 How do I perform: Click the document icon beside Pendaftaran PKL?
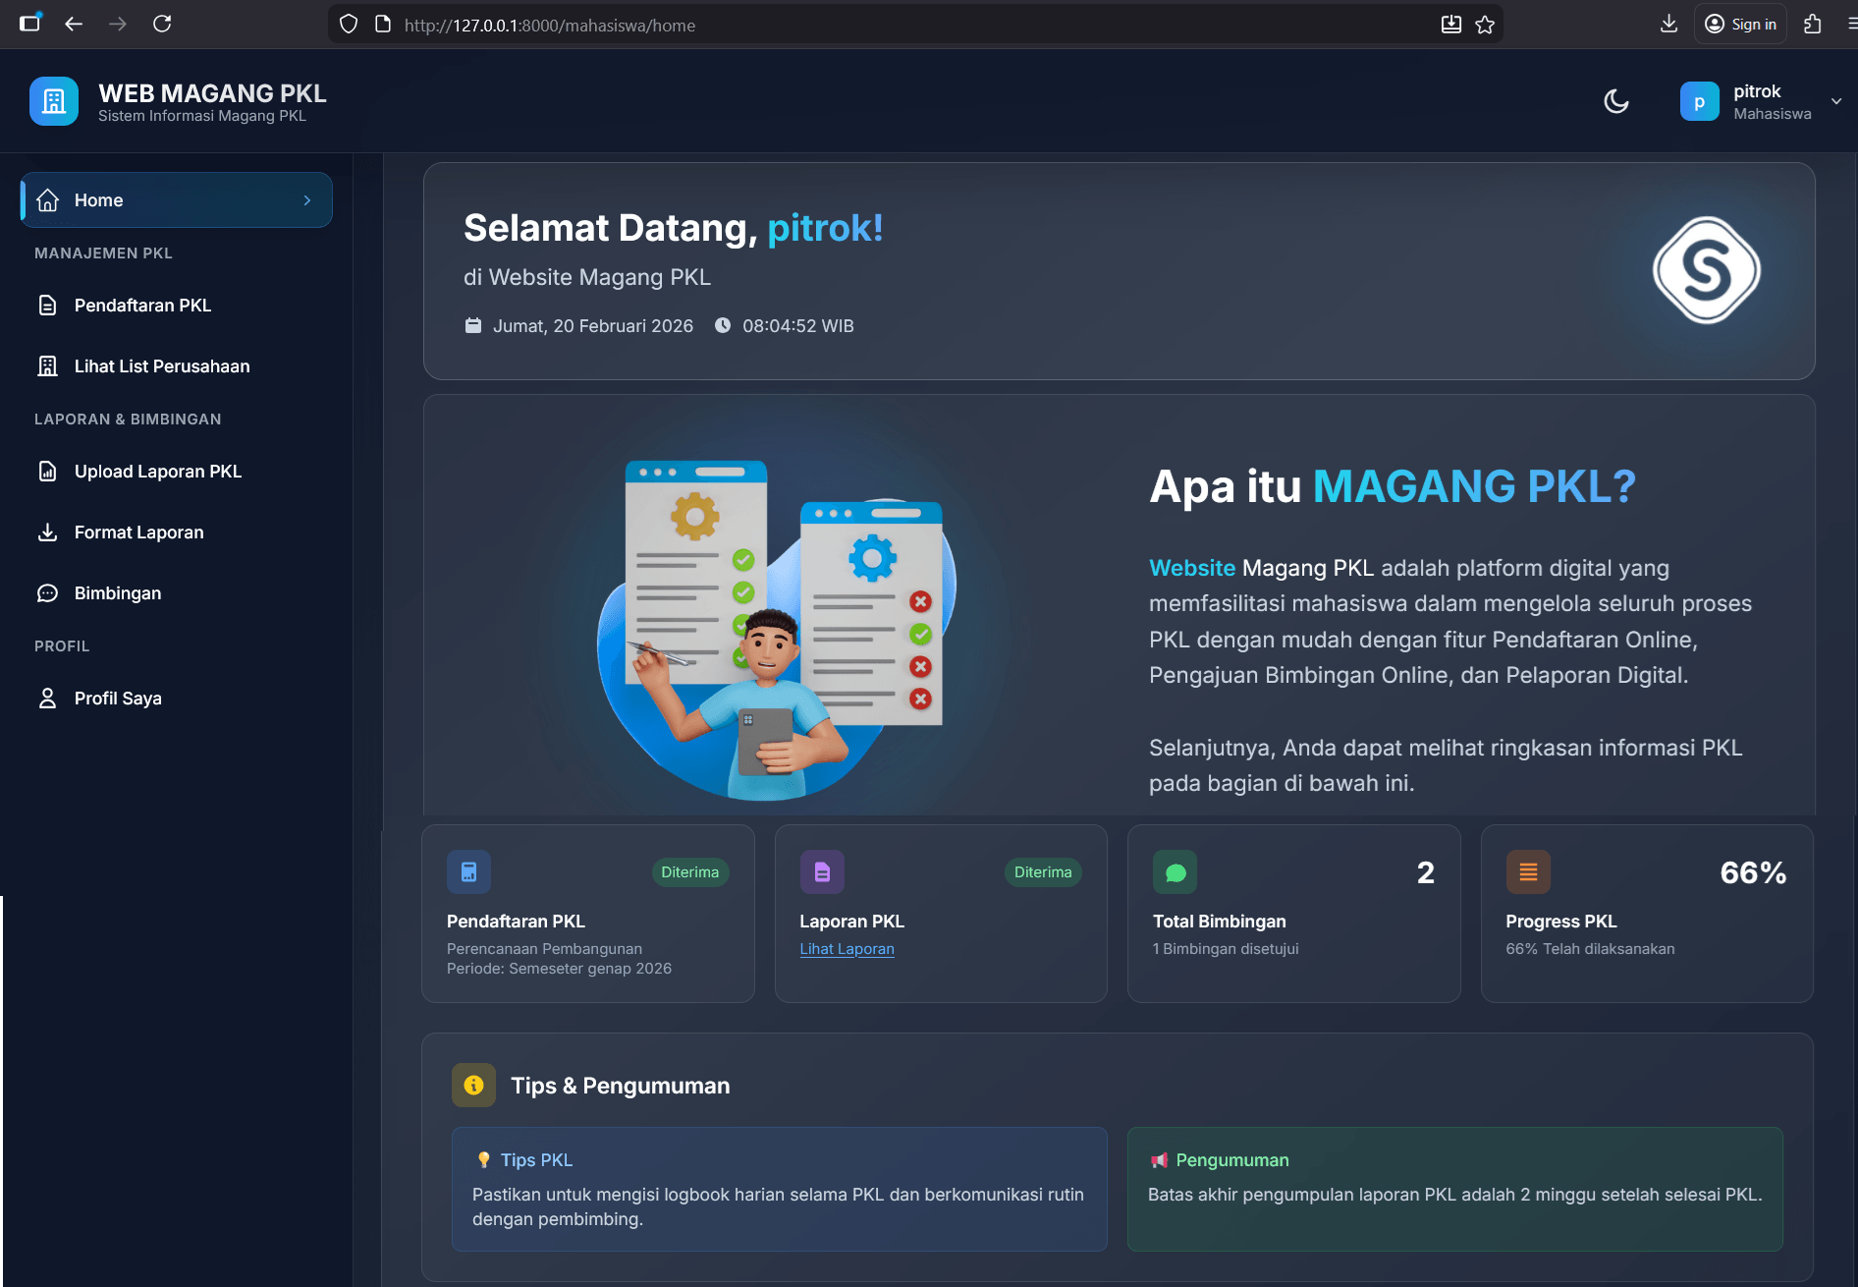(x=47, y=306)
